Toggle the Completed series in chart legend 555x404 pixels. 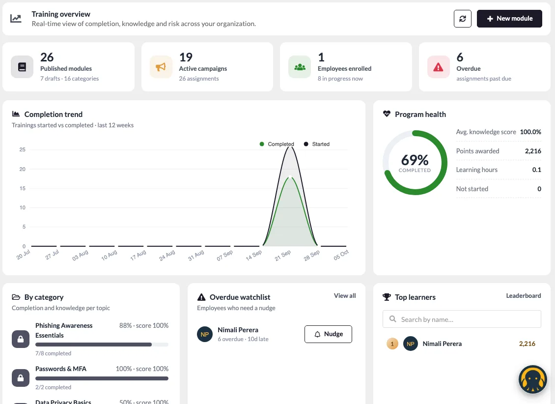pyautogui.click(x=277, y=144)
